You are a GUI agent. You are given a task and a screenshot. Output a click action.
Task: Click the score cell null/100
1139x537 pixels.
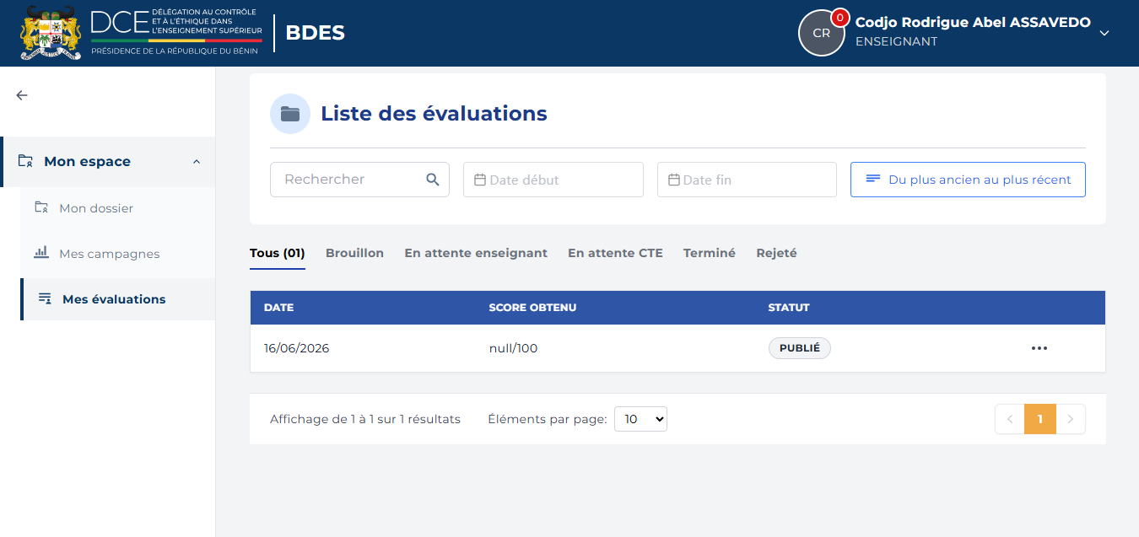(513, 348)
